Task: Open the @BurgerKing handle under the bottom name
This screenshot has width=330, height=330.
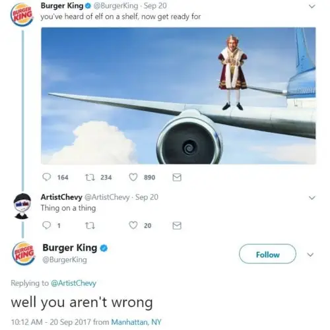Action: (x=65, y=260)
